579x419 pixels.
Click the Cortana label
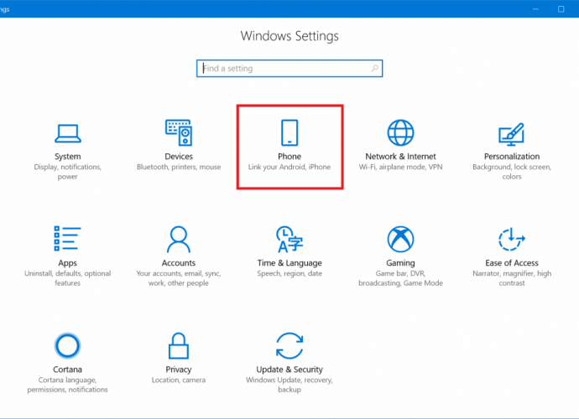coord(68,370)
